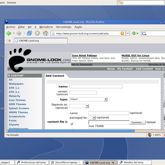Open the GTK 2.x category

pyautogui.click(x=14, y=92)
